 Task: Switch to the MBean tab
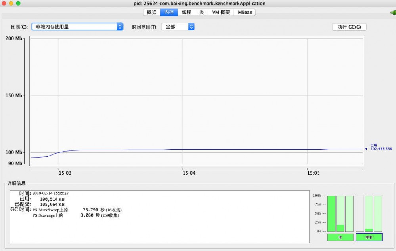[x=245, y=12]
